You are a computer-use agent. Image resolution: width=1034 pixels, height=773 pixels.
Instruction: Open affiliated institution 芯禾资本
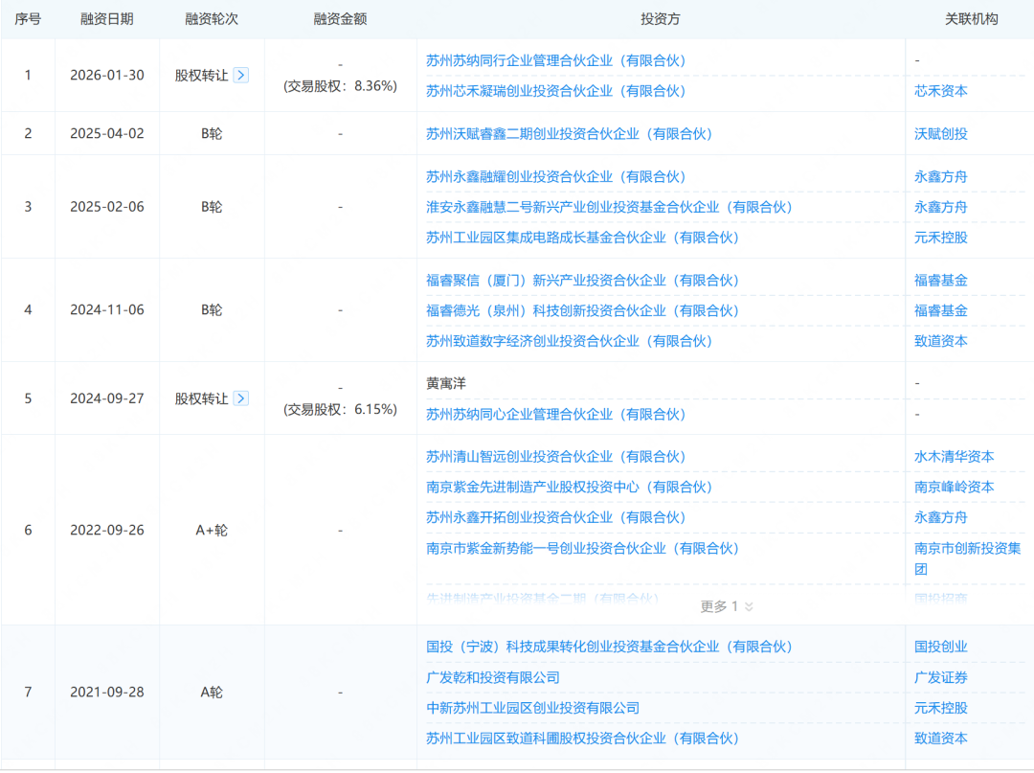(x=940, y=91)
